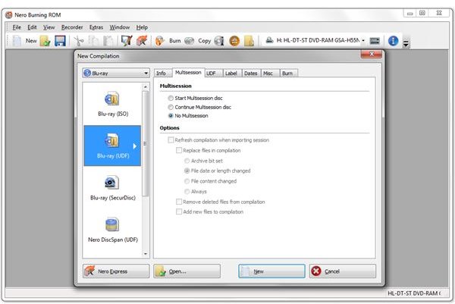Viewport: 455px width, 304px height.
Task: Toggle Refresh compilation when importing session
Action: pyautogui.click(x=171, y=140)
